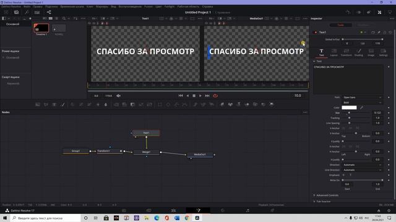The height and width of the screenshot is (222, 396).
Task: Switch to the Shading tab in Inspector
Action: (x=358, y=52)
